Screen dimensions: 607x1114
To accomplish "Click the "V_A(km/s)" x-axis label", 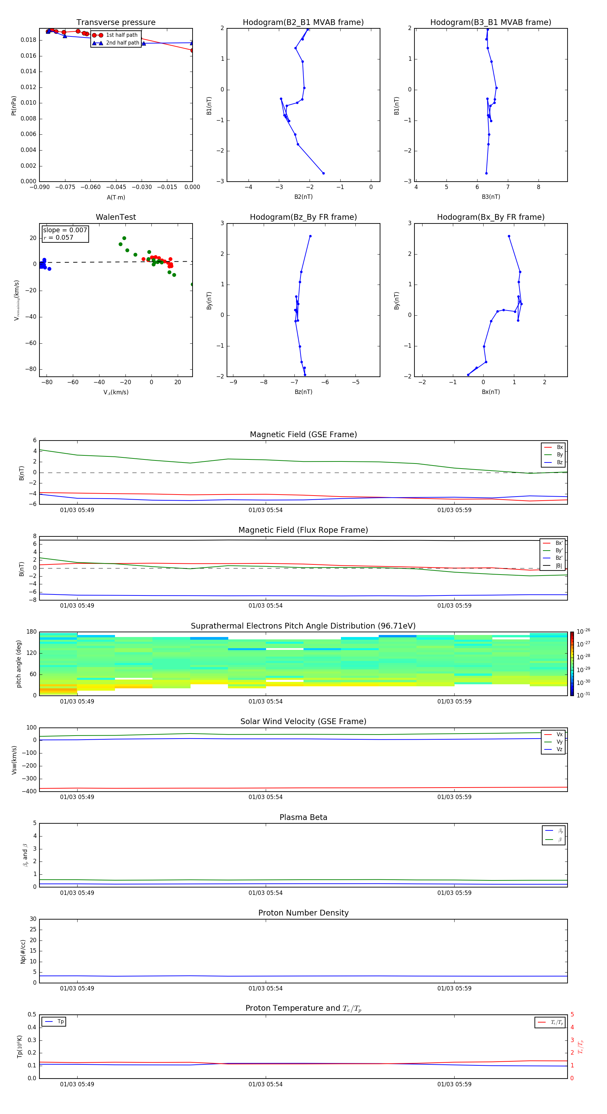I will click(116, 392).
